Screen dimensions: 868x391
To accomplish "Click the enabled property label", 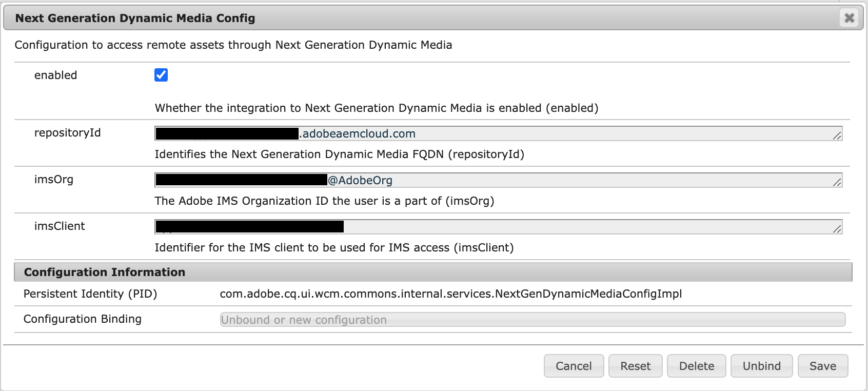I will 55,75.
